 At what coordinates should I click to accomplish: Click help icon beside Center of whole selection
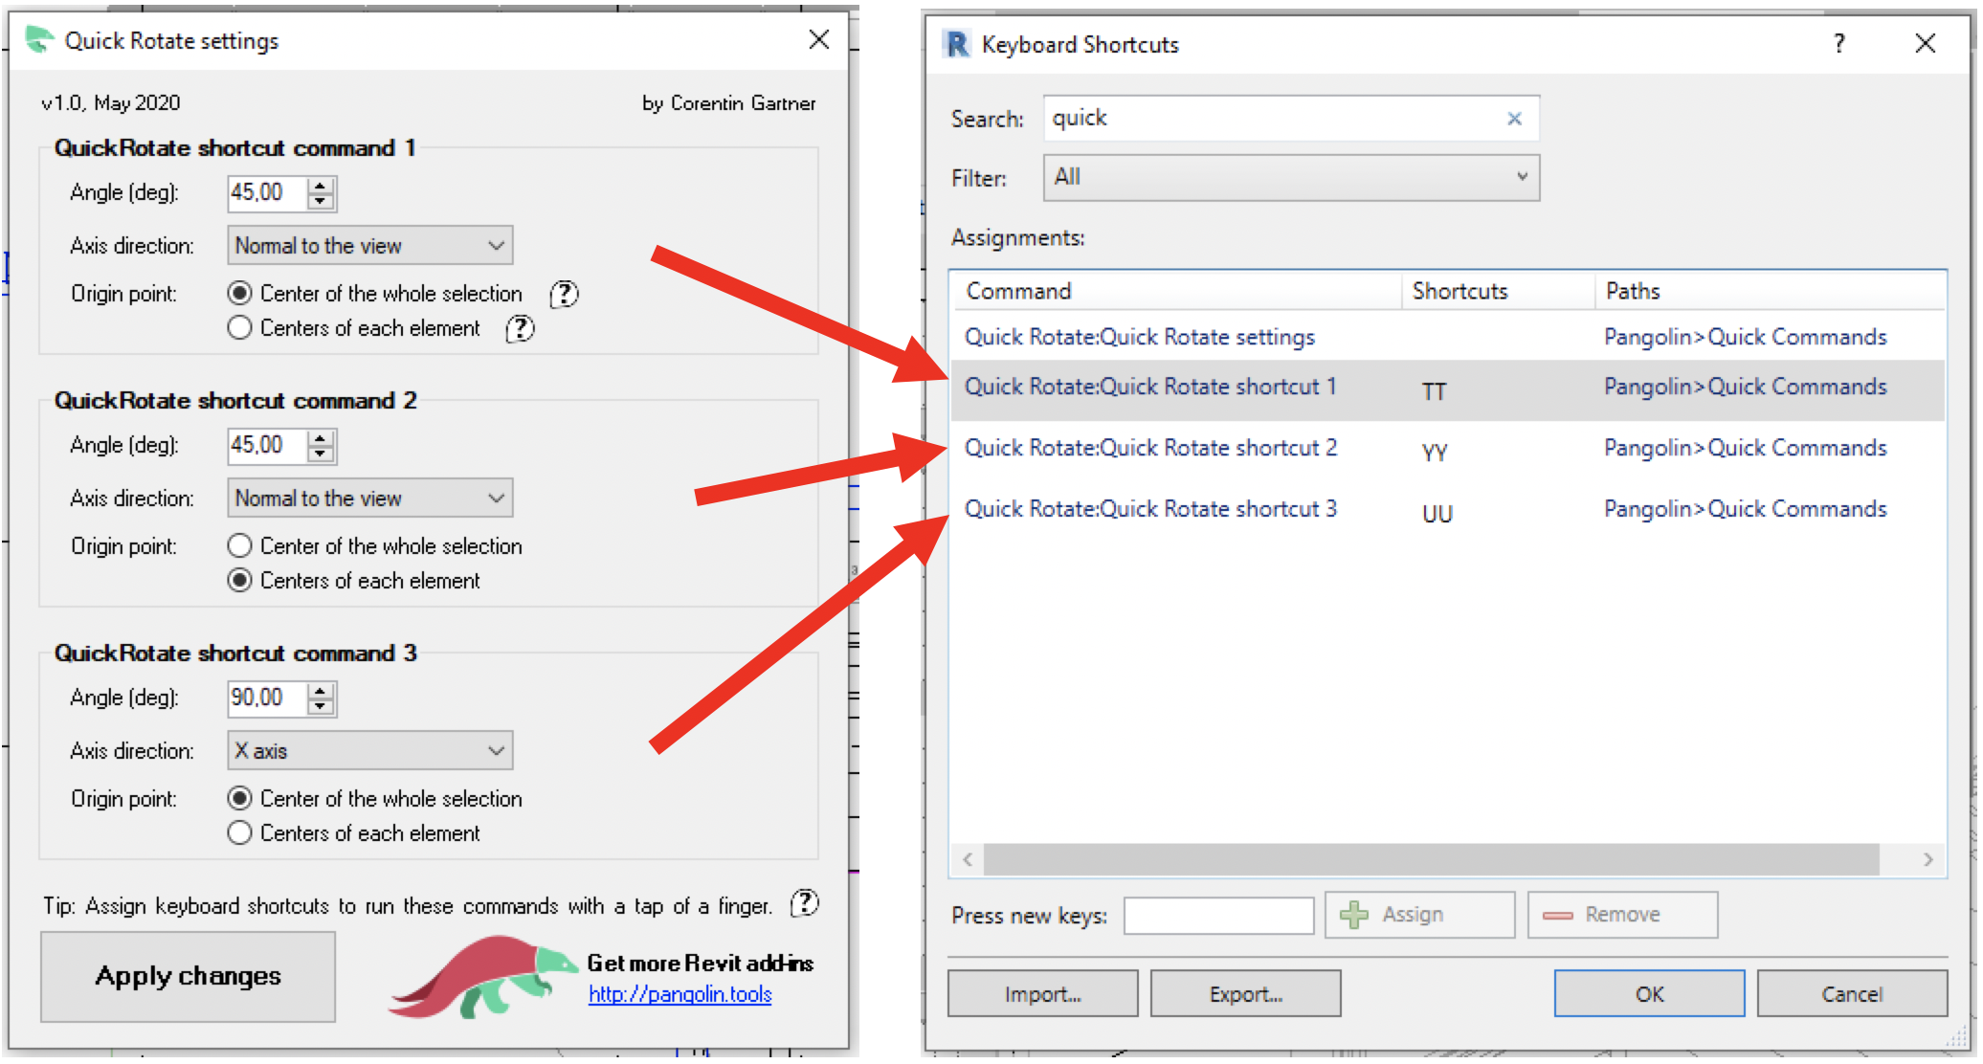[x=565, y=294]
